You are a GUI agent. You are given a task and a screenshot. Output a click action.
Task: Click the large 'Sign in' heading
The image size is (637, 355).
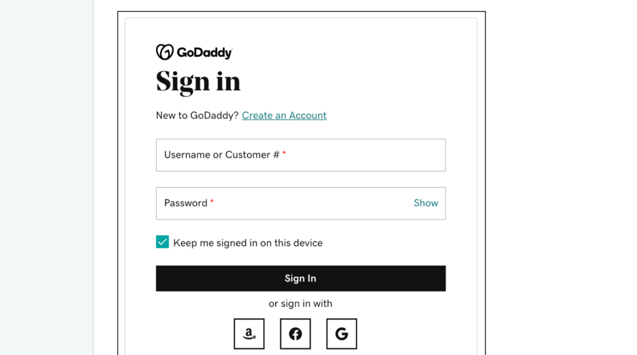[x=198, y=82]
